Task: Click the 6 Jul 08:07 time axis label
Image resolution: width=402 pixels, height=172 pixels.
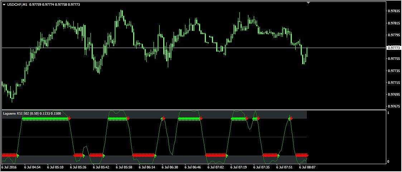Action: [307, 167]
